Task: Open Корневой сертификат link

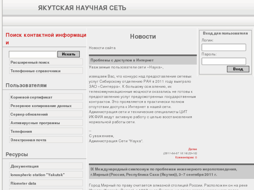Action: pos(46,97)
